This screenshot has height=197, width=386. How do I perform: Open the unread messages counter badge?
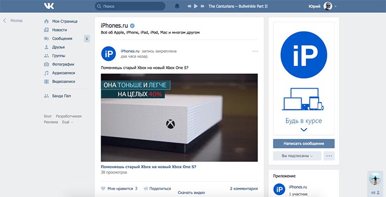[87, 38]
